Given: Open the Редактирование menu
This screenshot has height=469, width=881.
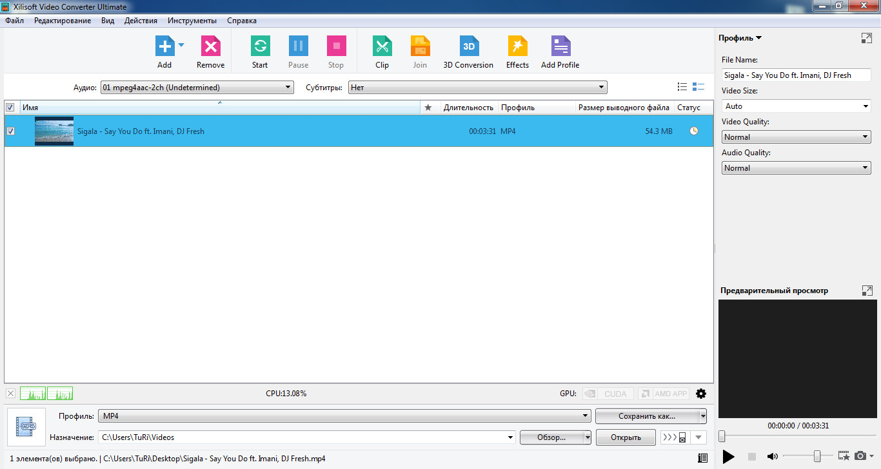Looking at the screenshot, I should (63, 21).
